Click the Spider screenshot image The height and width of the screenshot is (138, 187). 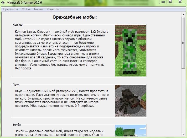coord(131,101)
